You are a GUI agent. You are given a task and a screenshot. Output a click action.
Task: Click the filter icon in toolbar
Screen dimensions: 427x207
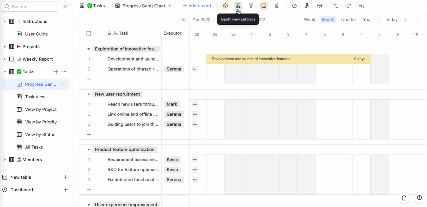pos(251,6)
